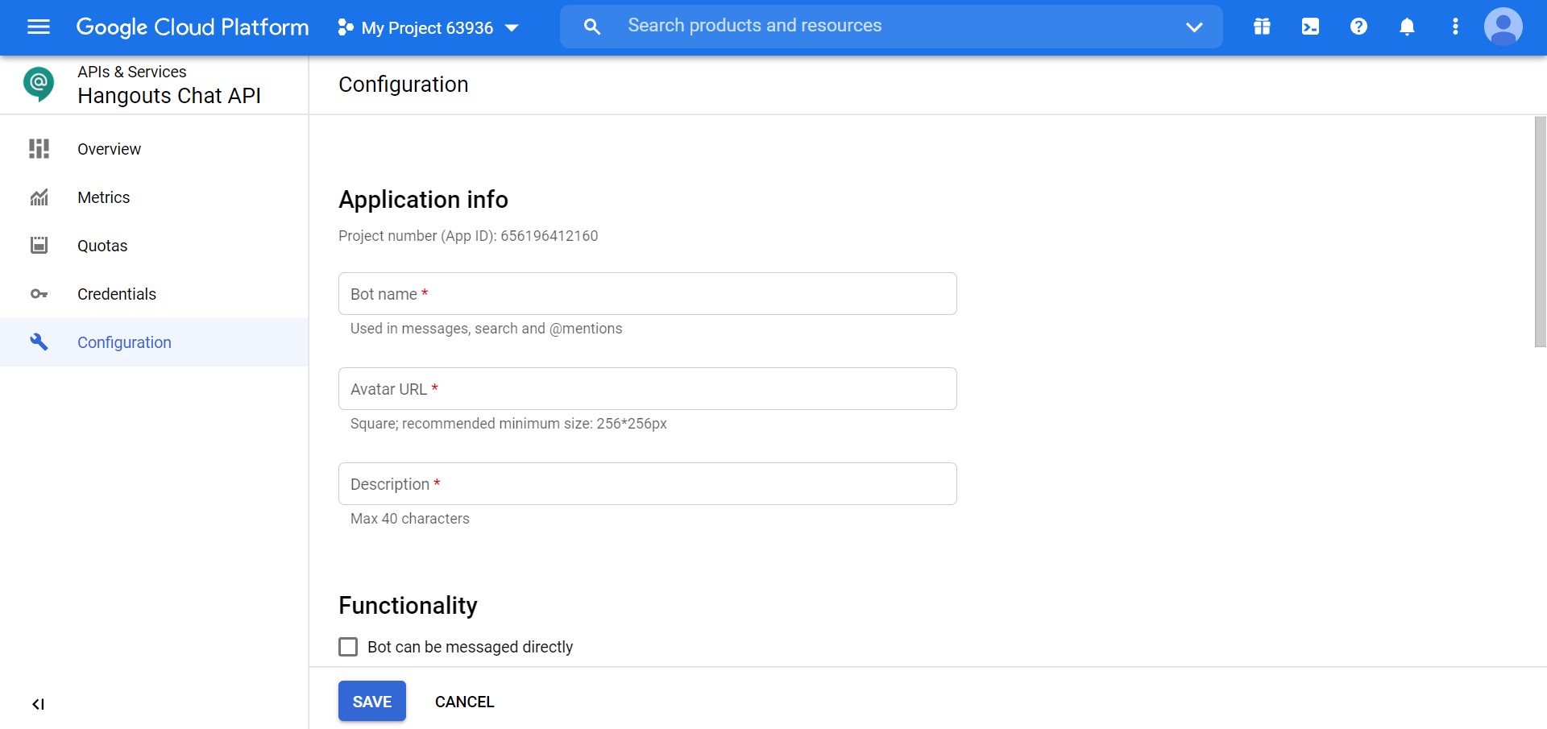Expand the search bar dropdown chevron
1547x729 pixels.
1194,27
